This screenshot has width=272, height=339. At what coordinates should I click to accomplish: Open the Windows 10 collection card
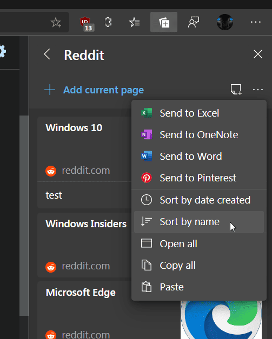click(84, 149)
